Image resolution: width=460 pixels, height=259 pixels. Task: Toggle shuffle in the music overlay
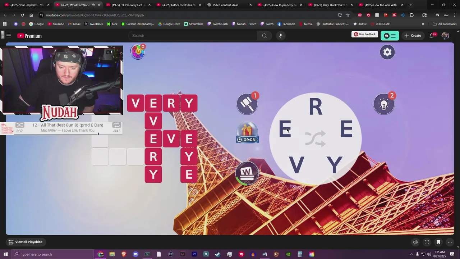(20, 125)
